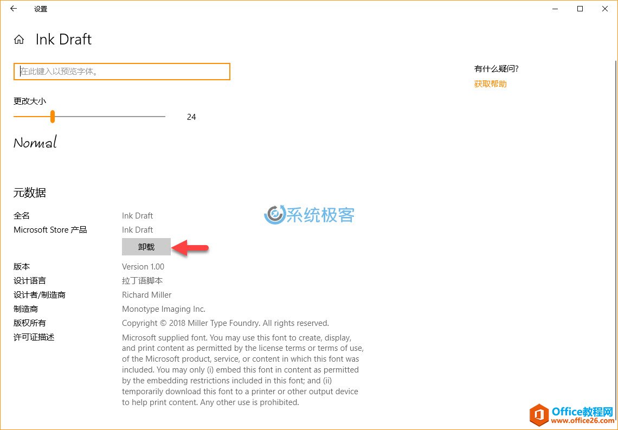The height and width of the screenshot is (430, 618).
Task: Click the '有什么疑问?' heading
Action: point(496,68)
